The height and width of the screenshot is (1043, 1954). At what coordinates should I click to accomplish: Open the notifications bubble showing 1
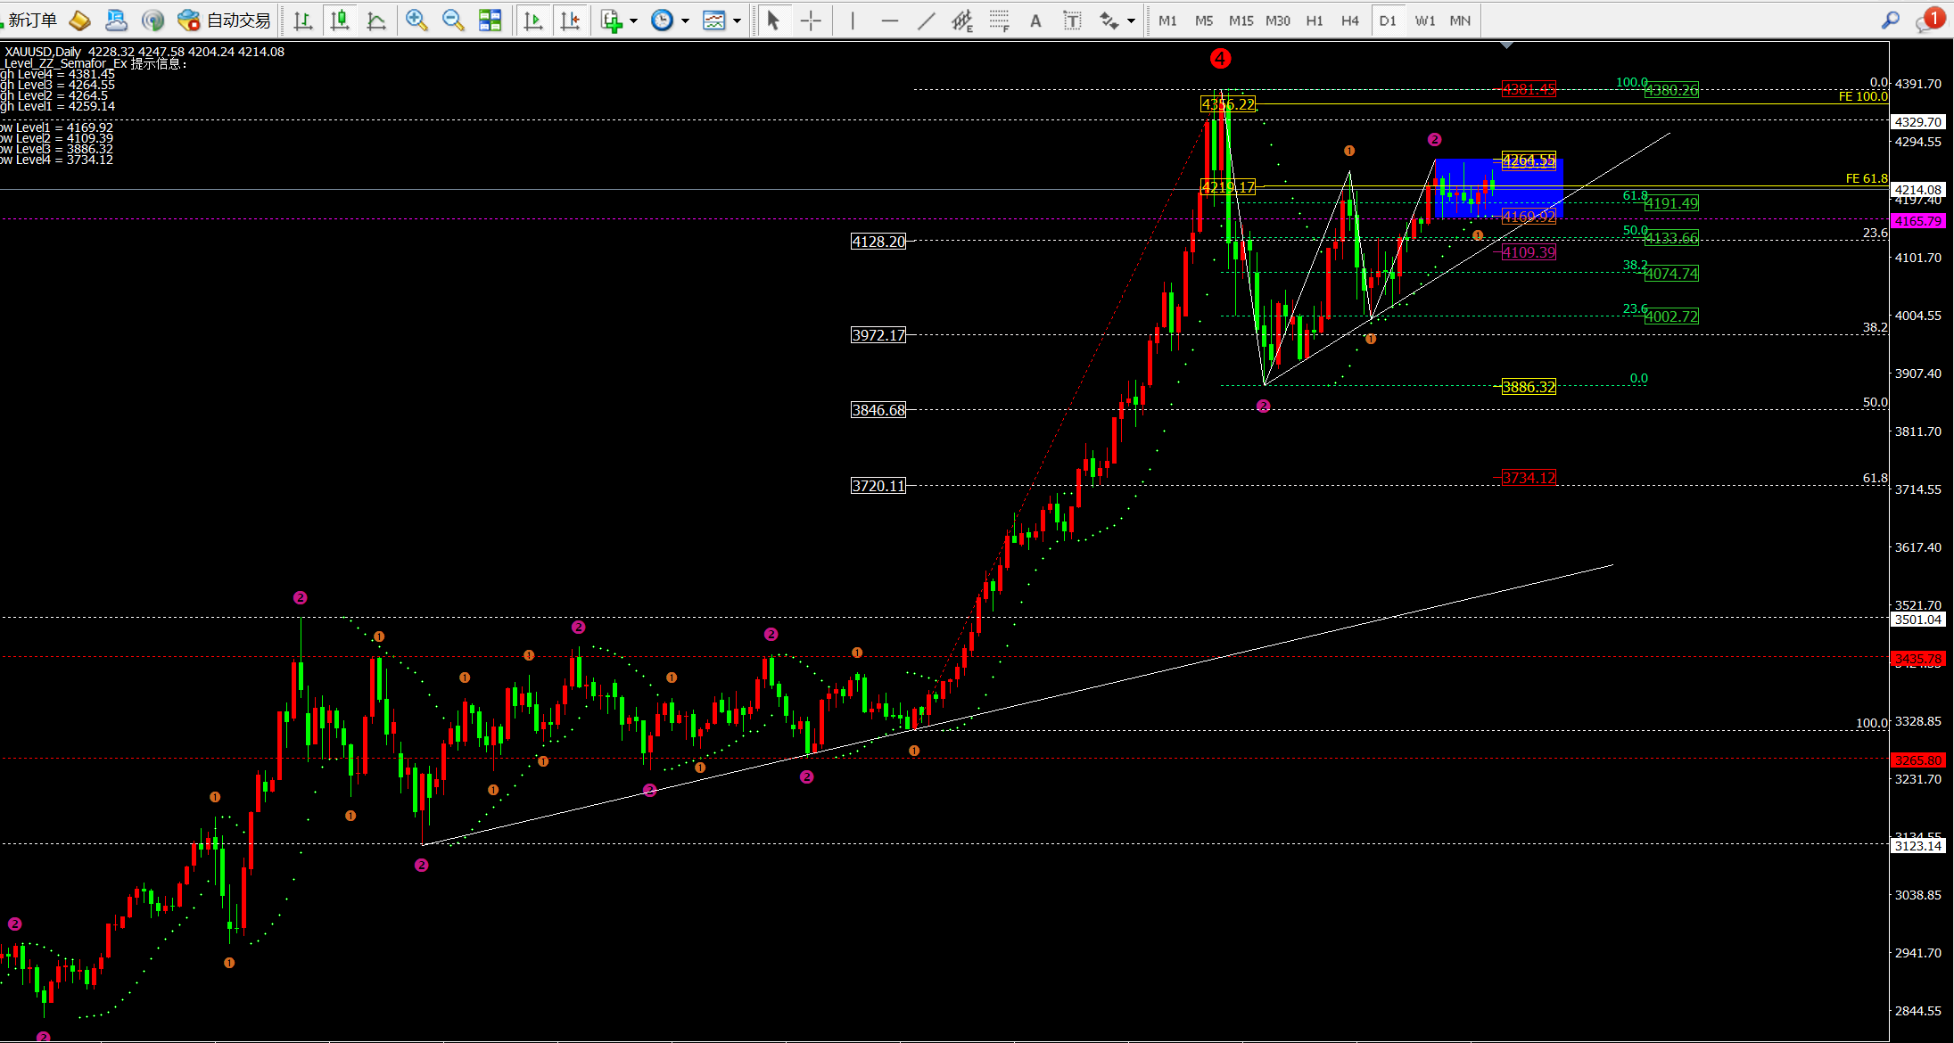(1929, 18)
